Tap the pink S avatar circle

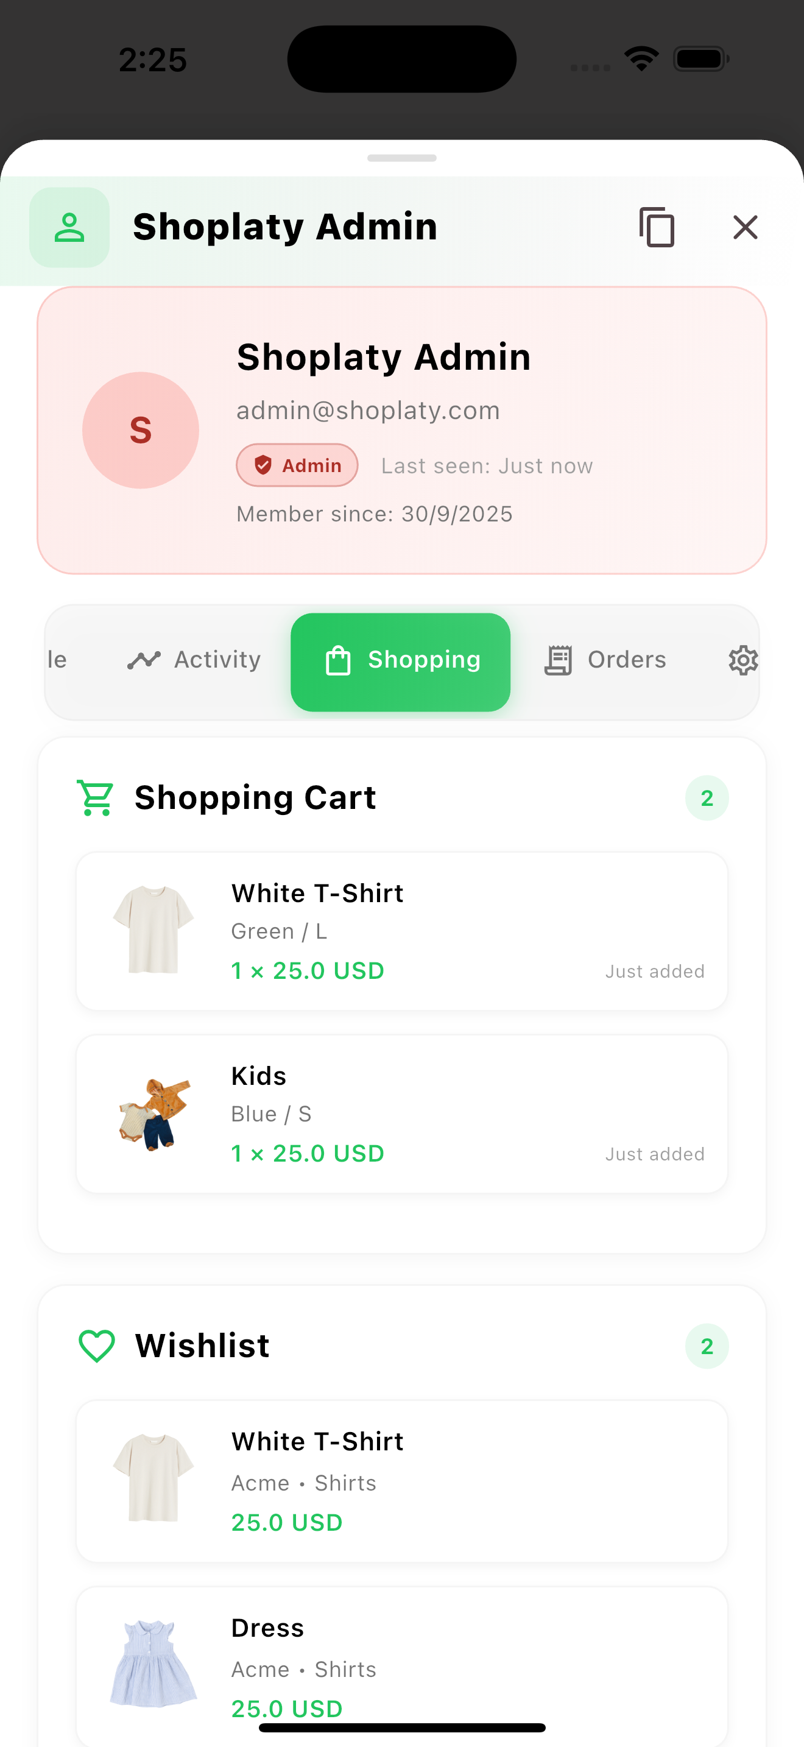(x=140, y=430)
